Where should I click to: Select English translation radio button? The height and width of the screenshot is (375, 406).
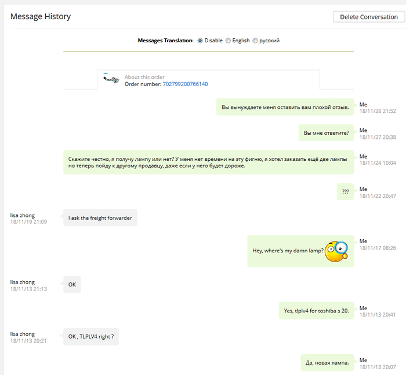229,41
